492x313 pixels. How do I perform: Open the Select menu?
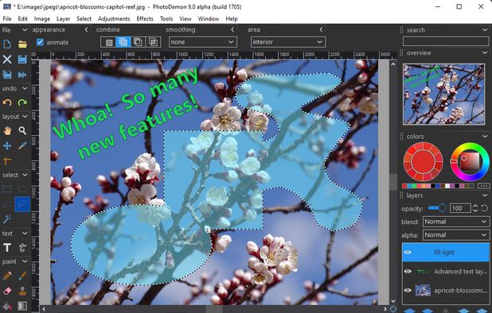[84, 19]
